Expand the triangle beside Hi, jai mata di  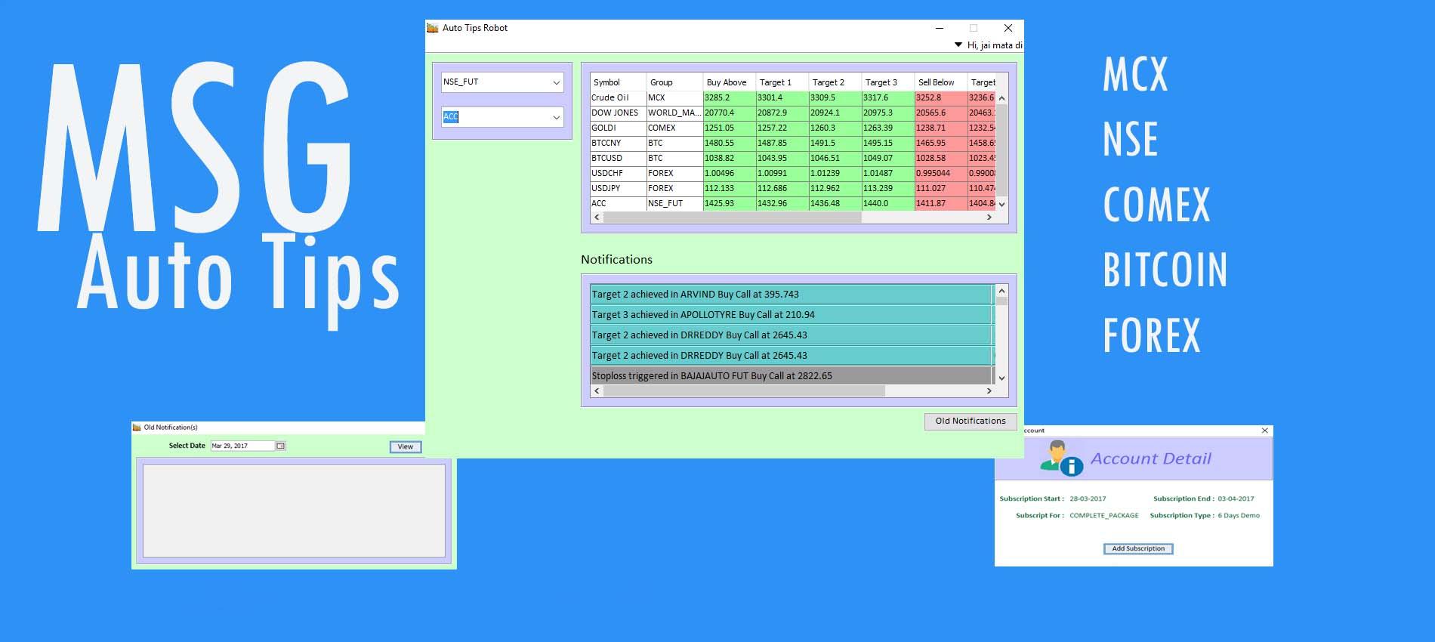click(958, 45)
